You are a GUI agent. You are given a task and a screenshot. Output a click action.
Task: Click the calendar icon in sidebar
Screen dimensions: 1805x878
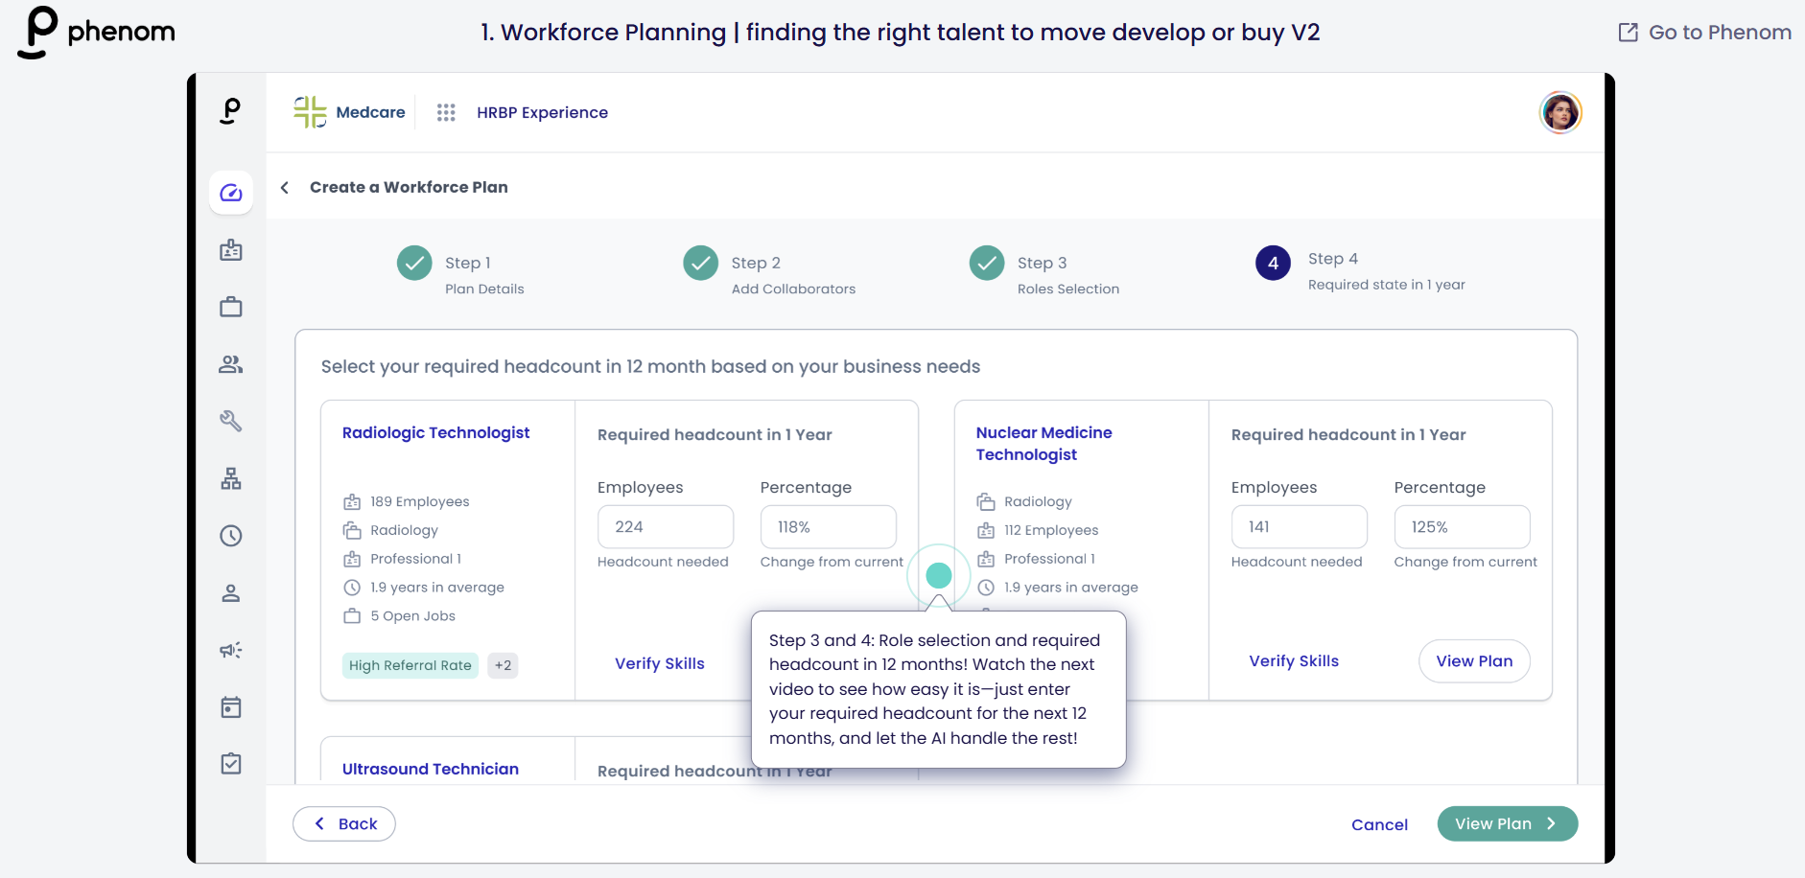[231, 707]
